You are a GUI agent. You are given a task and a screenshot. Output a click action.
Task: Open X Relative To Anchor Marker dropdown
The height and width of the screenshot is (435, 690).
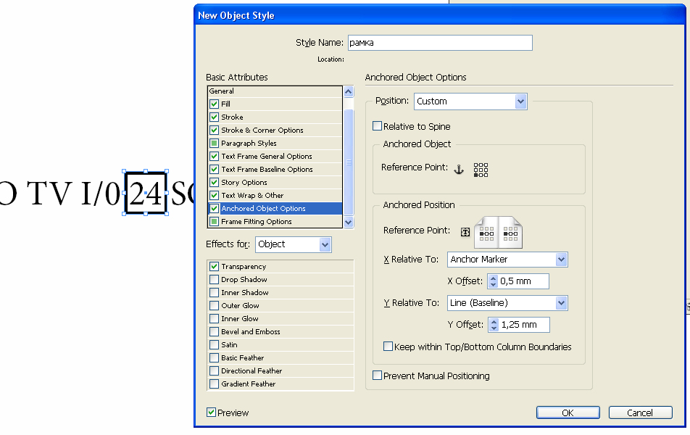(x=507, y=260)
